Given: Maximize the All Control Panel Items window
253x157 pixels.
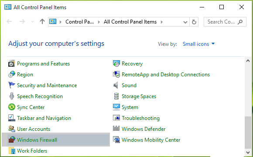Looking at the screenshot, I should [x=222, y=7].
